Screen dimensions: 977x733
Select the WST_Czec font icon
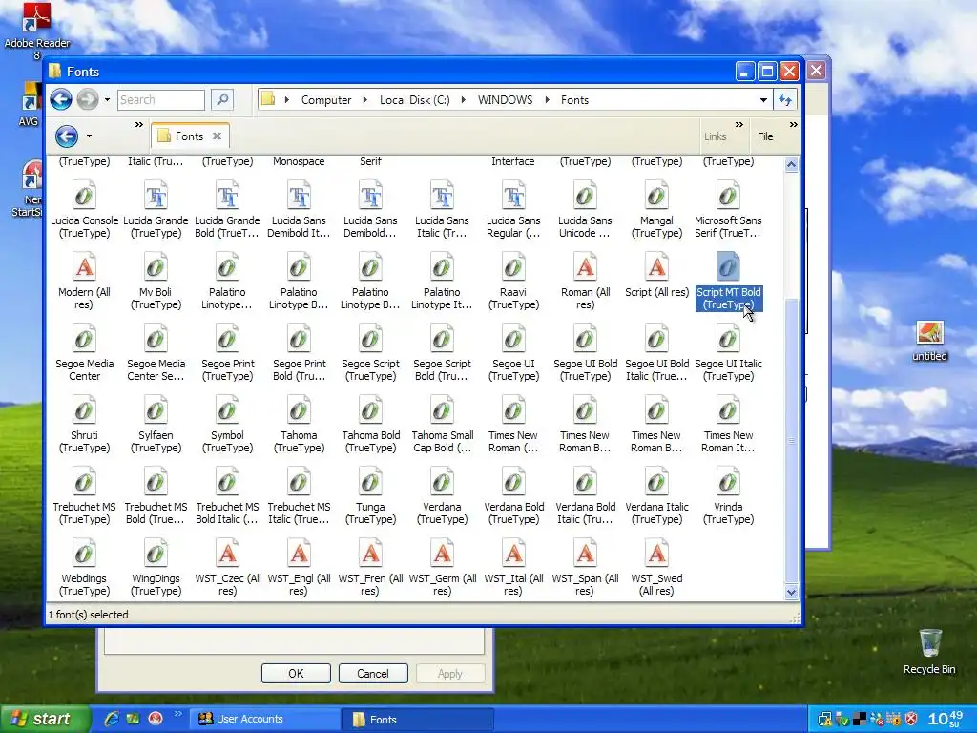pos(227,555)
